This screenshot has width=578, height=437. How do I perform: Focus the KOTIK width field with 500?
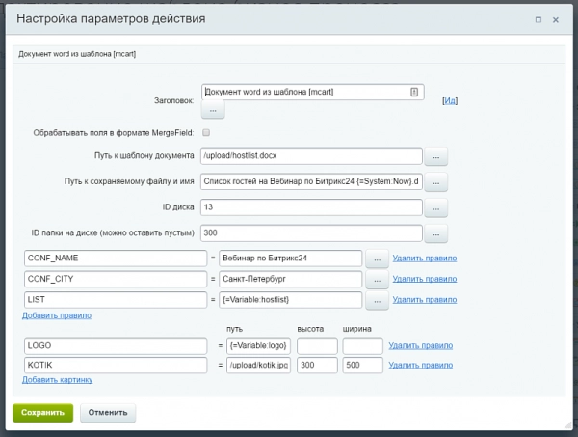tap(363, 365)
